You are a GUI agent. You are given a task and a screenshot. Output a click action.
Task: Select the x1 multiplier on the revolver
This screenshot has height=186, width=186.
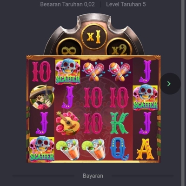coord(94,37)
